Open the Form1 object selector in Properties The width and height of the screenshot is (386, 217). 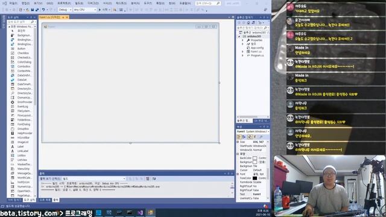tap(253, 131)
